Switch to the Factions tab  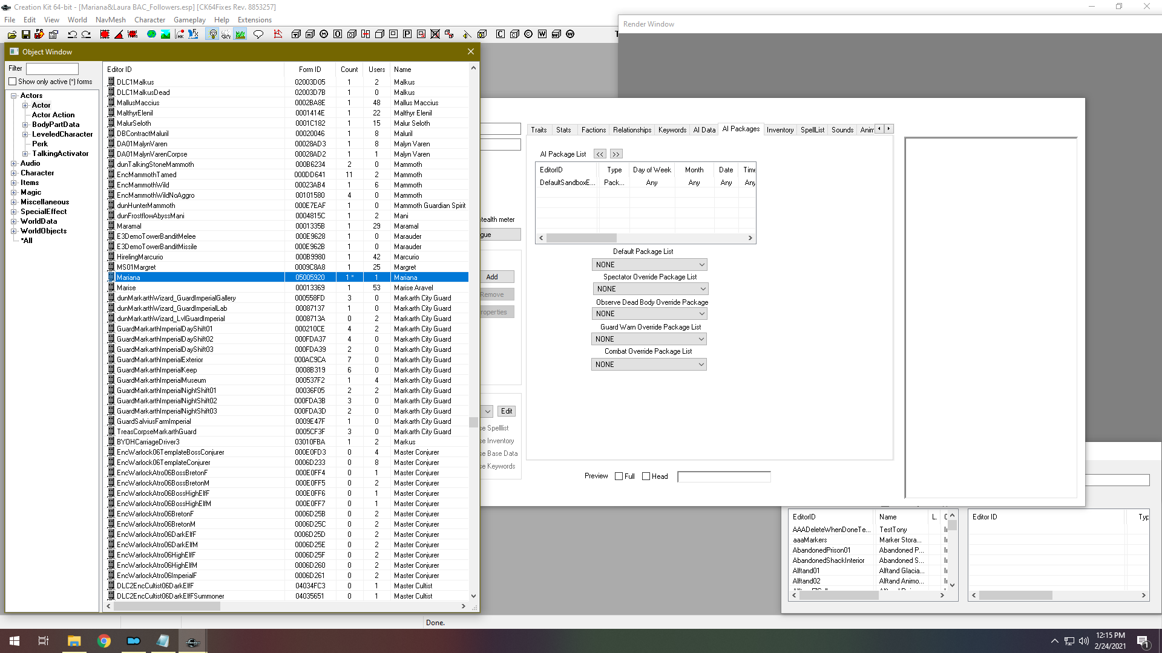point(593,130)
